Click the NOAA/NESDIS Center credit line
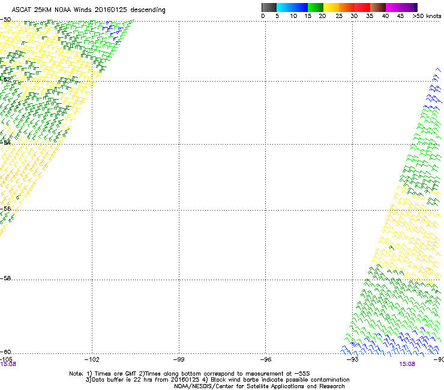Screen dimensions: 444x390 pos(259,386)
